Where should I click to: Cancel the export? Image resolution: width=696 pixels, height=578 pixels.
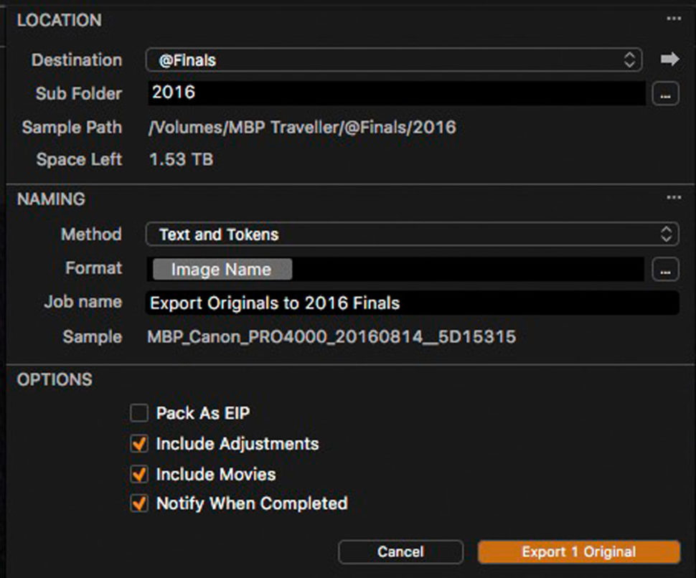[400, 551]
